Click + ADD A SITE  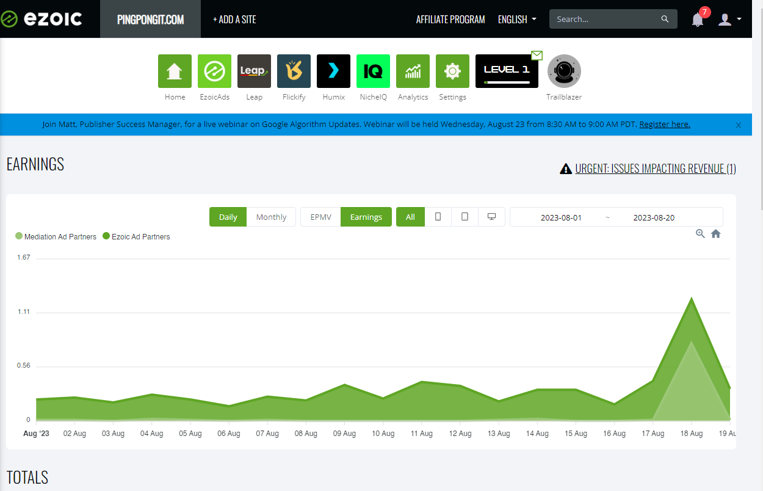234,20
